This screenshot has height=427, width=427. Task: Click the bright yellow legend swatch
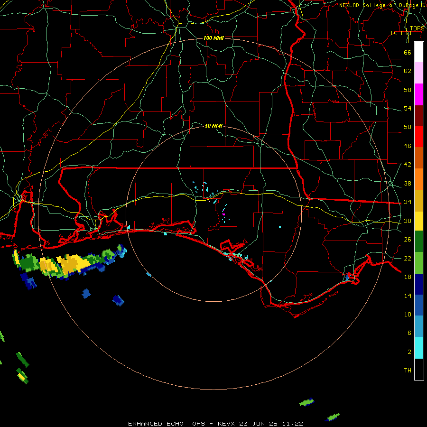(x=419, y=221)
